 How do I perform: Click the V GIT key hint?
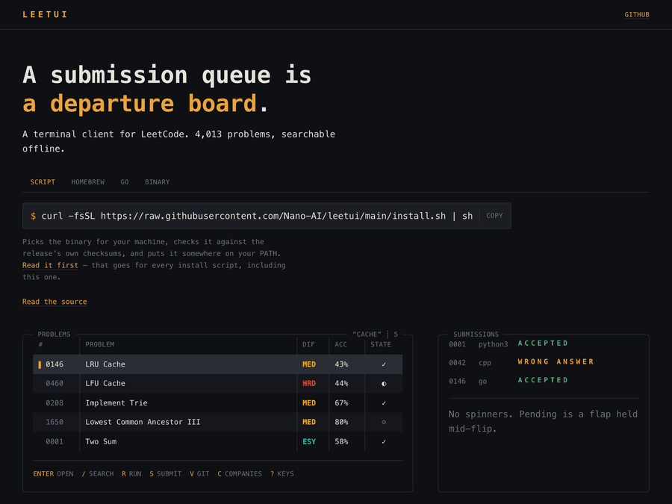[x=199, y=474]
